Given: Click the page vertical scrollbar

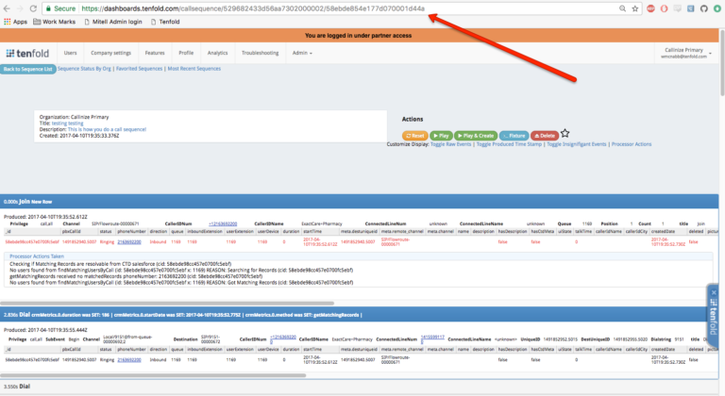Looking at the screenshot, I should click(722, 62).
